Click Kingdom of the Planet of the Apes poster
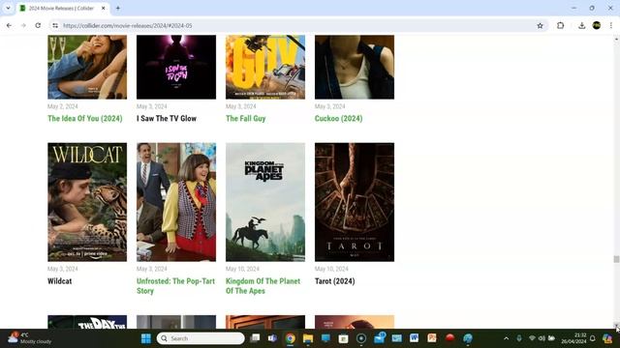The height and width of the screenshot is (348, 620). pos(265,202)
